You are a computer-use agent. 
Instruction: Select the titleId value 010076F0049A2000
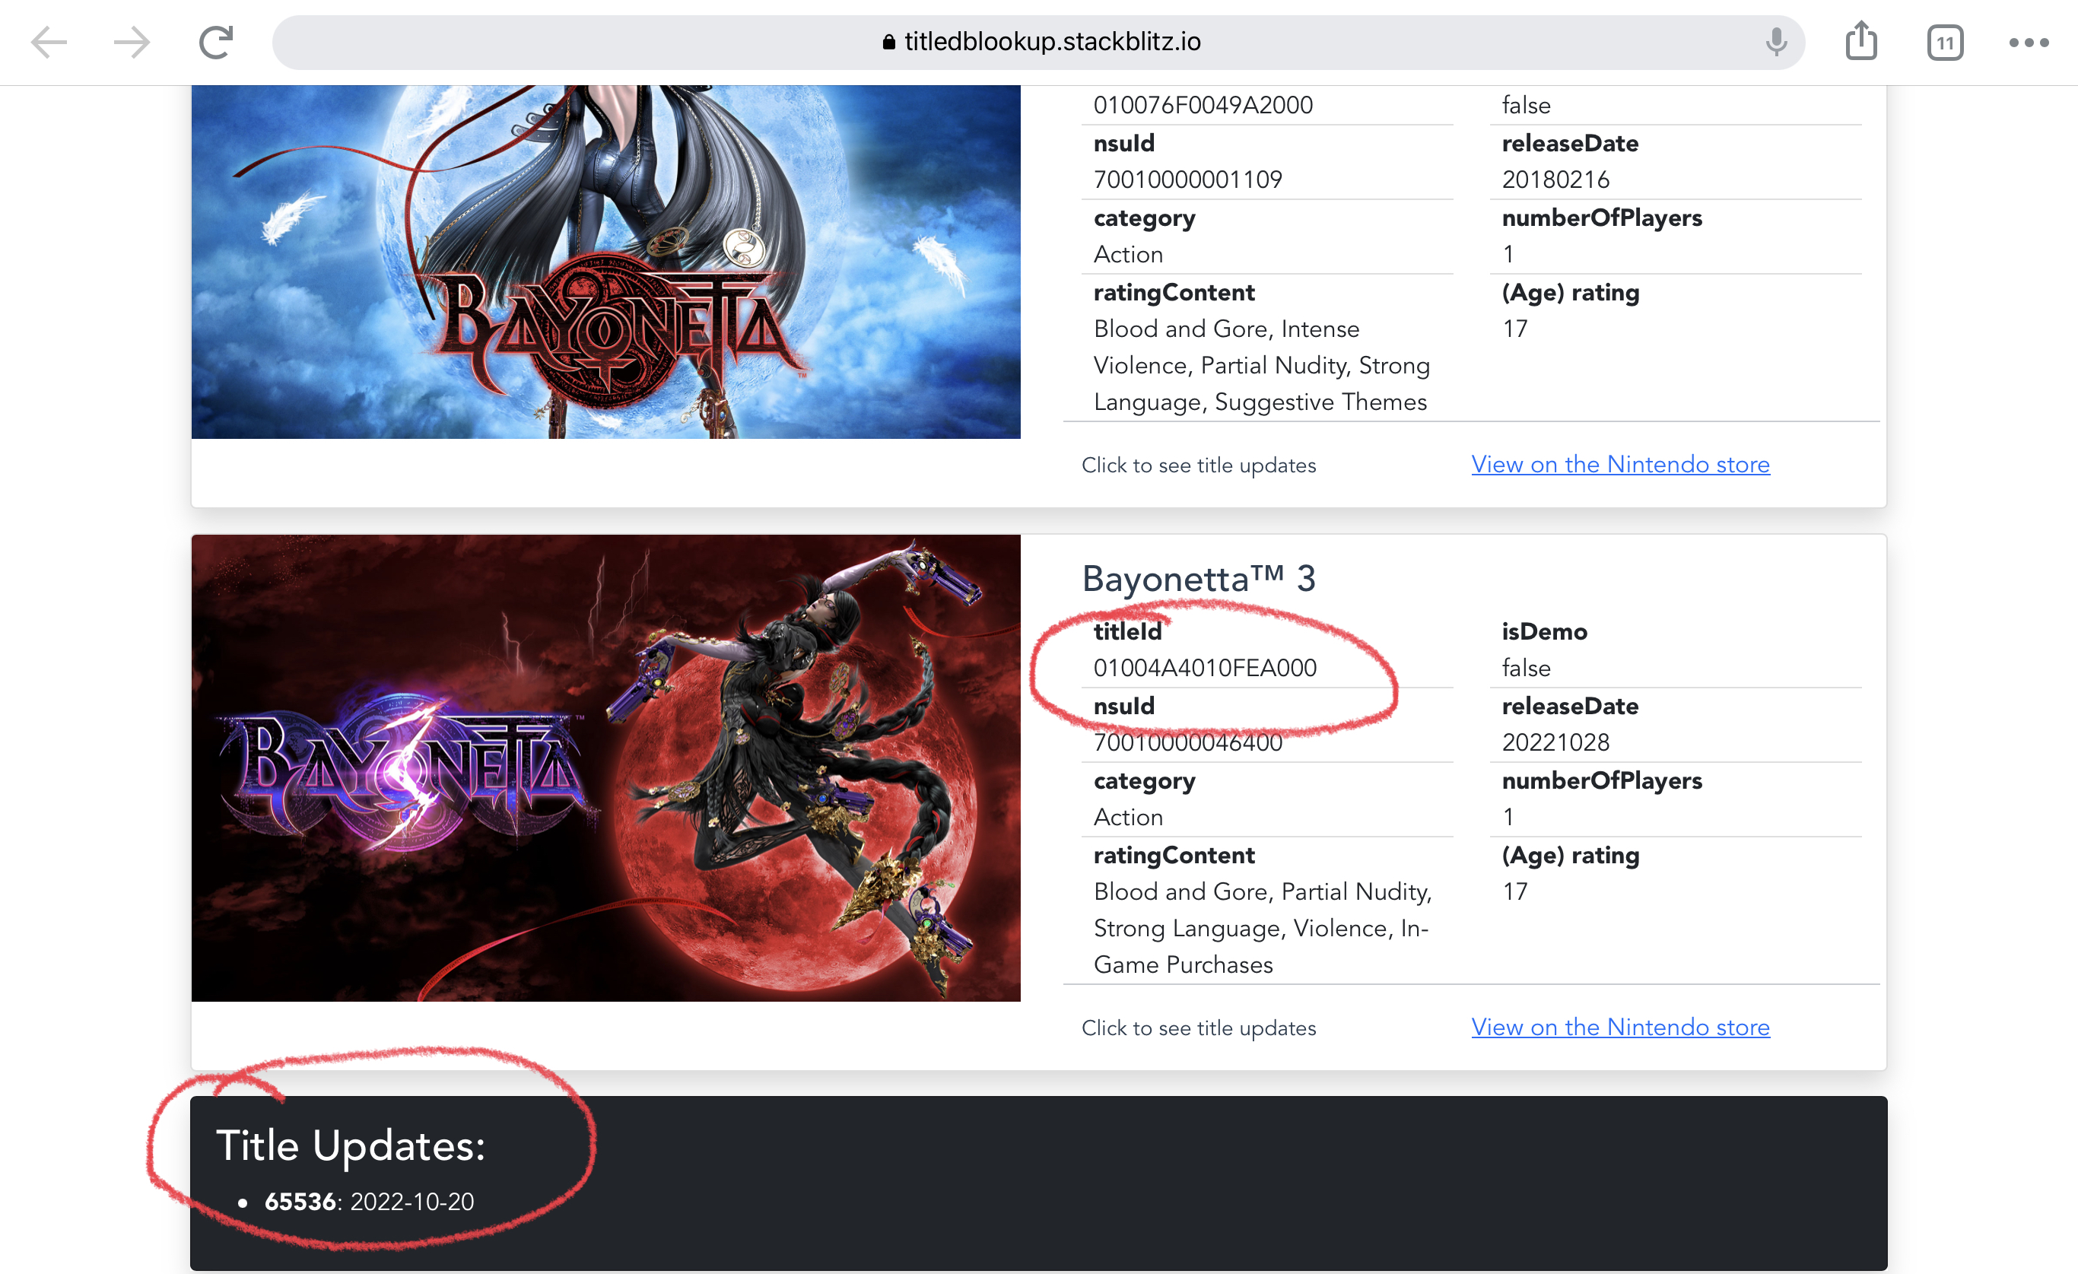[1203, 106]
